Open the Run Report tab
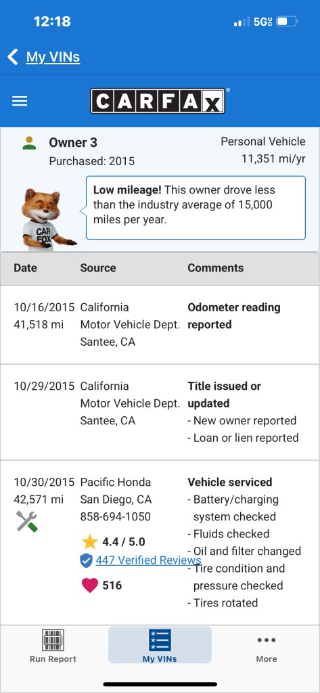 53,646
